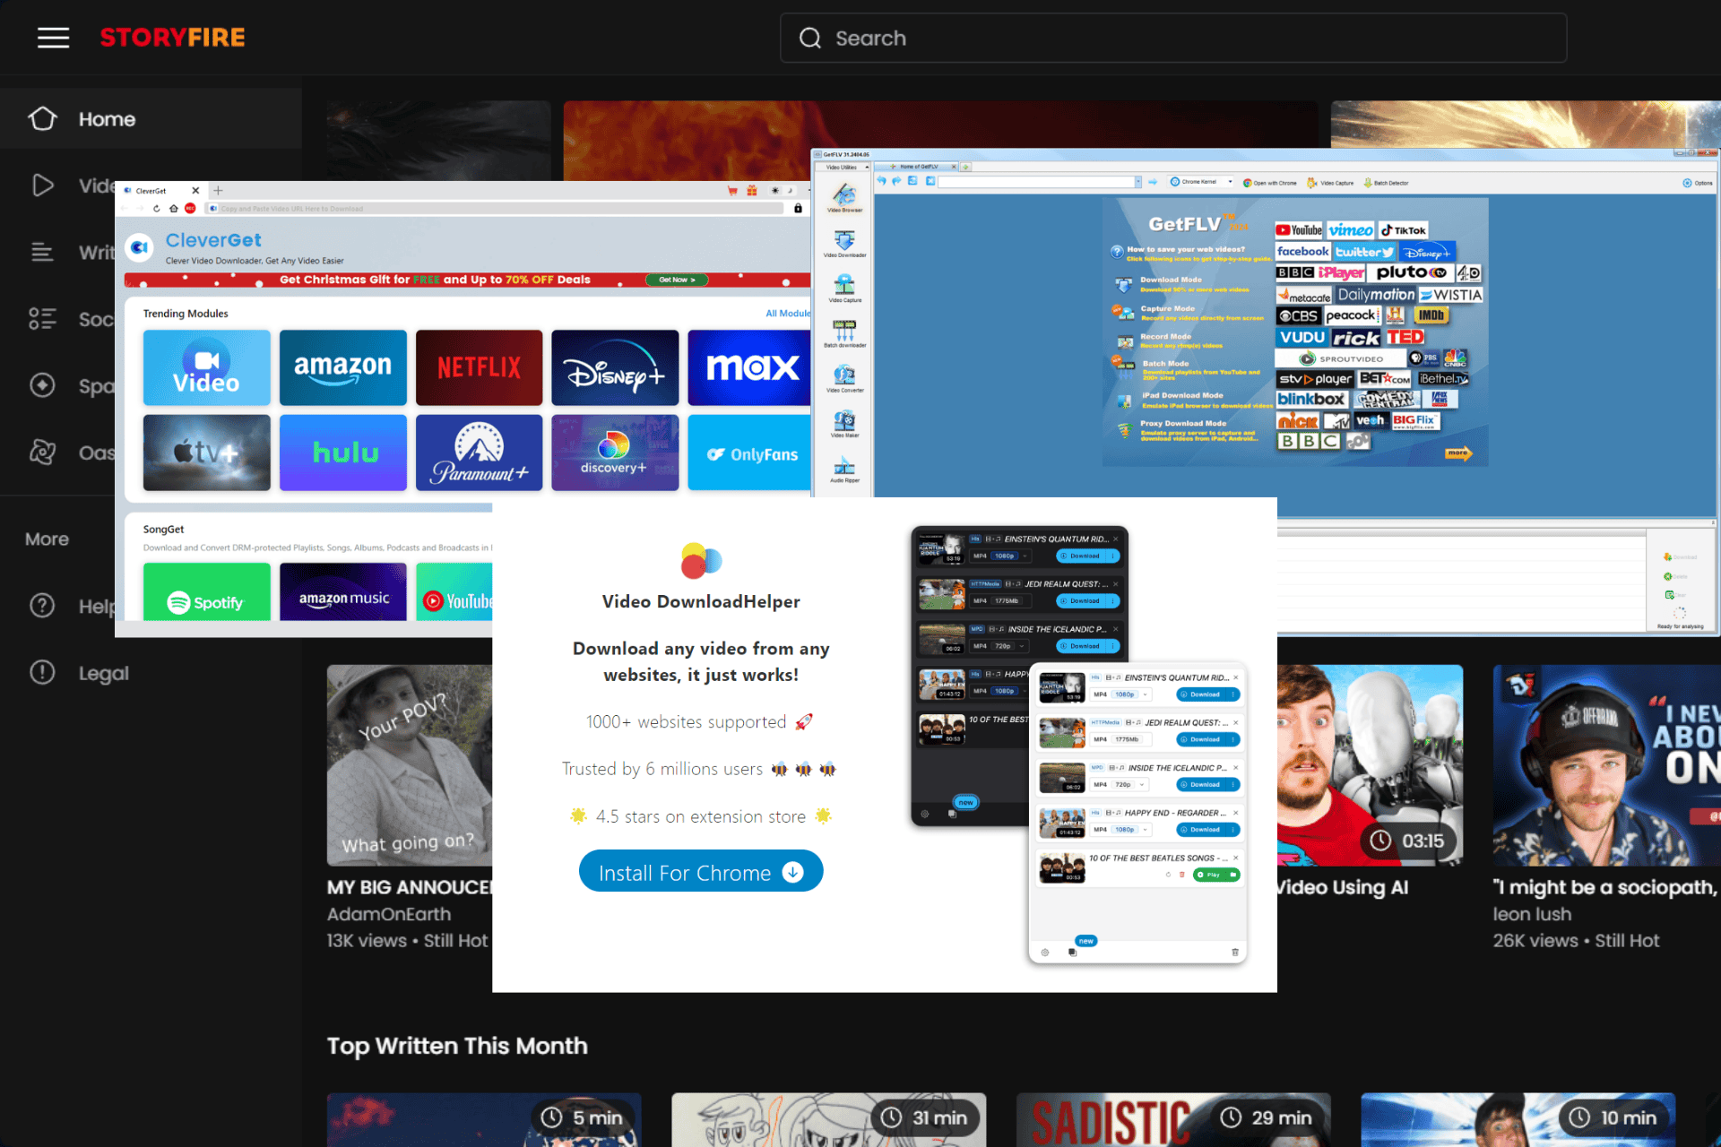This screenshot has height=1147, width=1721.
Task: Select Video Browser in GetFLV sidebar
Action: pos(844,198)
